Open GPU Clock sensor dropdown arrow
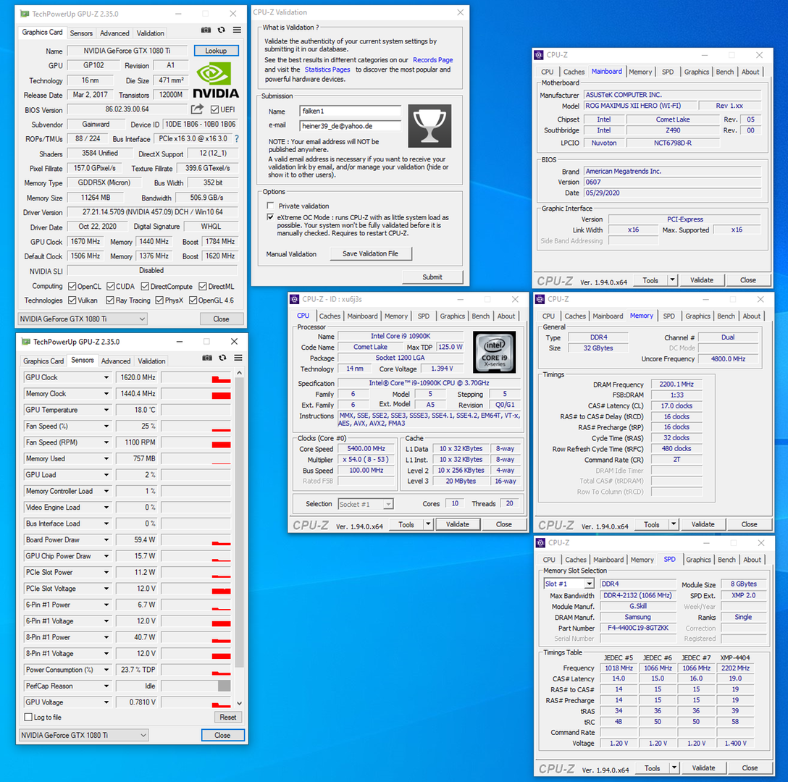This screenshot has width=788, height=782. click(106, 377)
